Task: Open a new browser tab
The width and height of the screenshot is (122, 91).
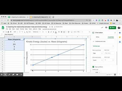Action: [x=53, y=17]
